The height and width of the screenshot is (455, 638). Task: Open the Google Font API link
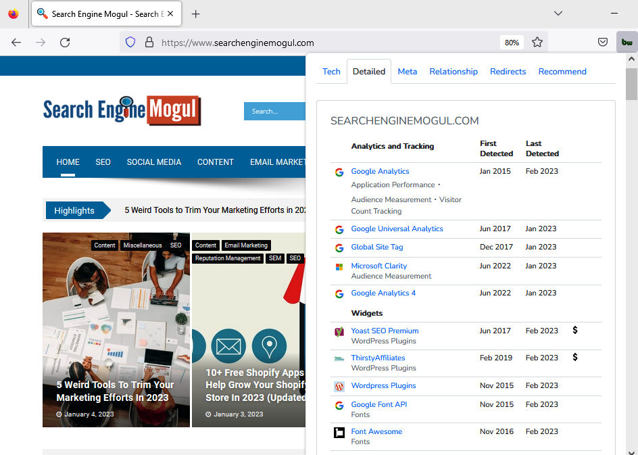click(378, 404)
